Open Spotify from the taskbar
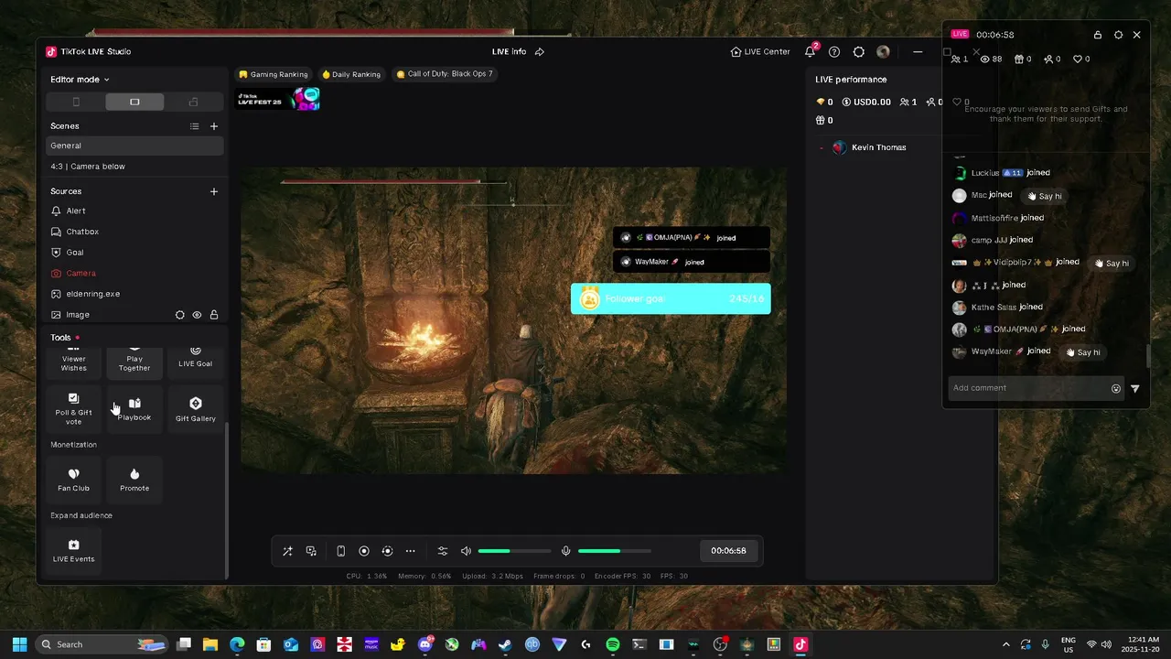1171x659 pixels. [613, 644]
